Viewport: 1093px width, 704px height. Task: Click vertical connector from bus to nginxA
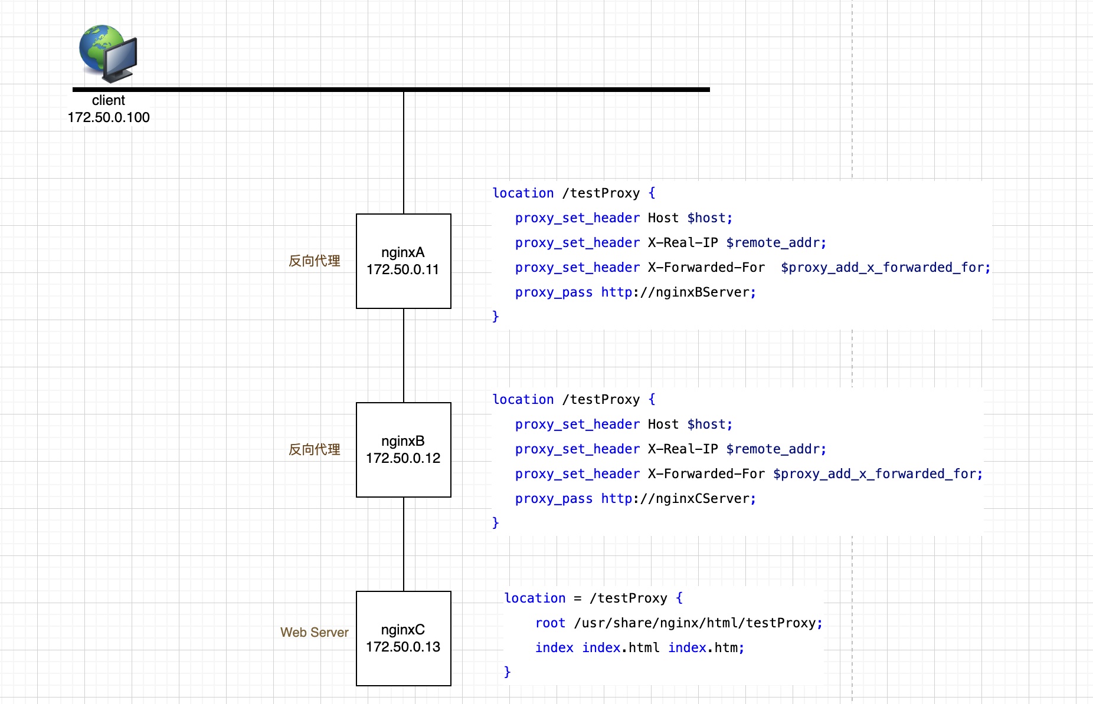[404, 153]
